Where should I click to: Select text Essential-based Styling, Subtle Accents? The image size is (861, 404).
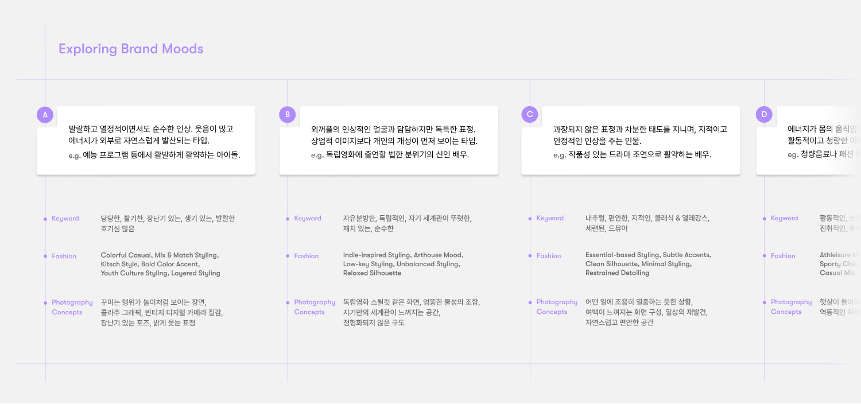(648, 255)
